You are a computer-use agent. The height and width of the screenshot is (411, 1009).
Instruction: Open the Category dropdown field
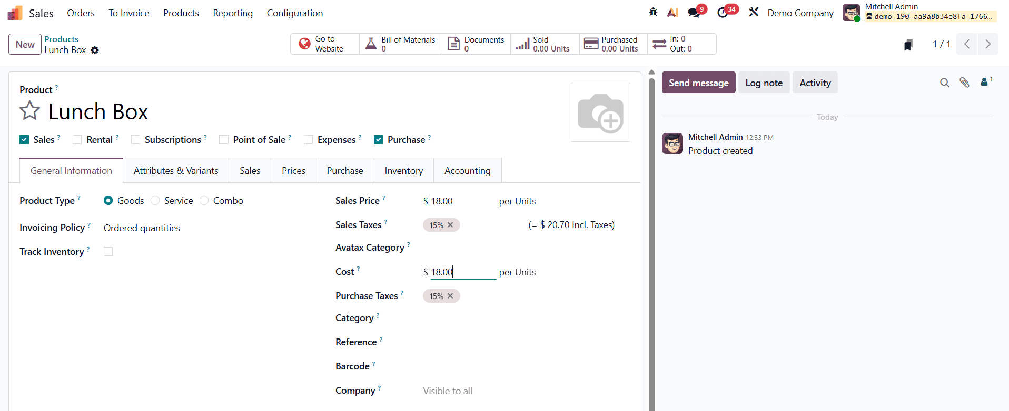click(x=527, y=318)
